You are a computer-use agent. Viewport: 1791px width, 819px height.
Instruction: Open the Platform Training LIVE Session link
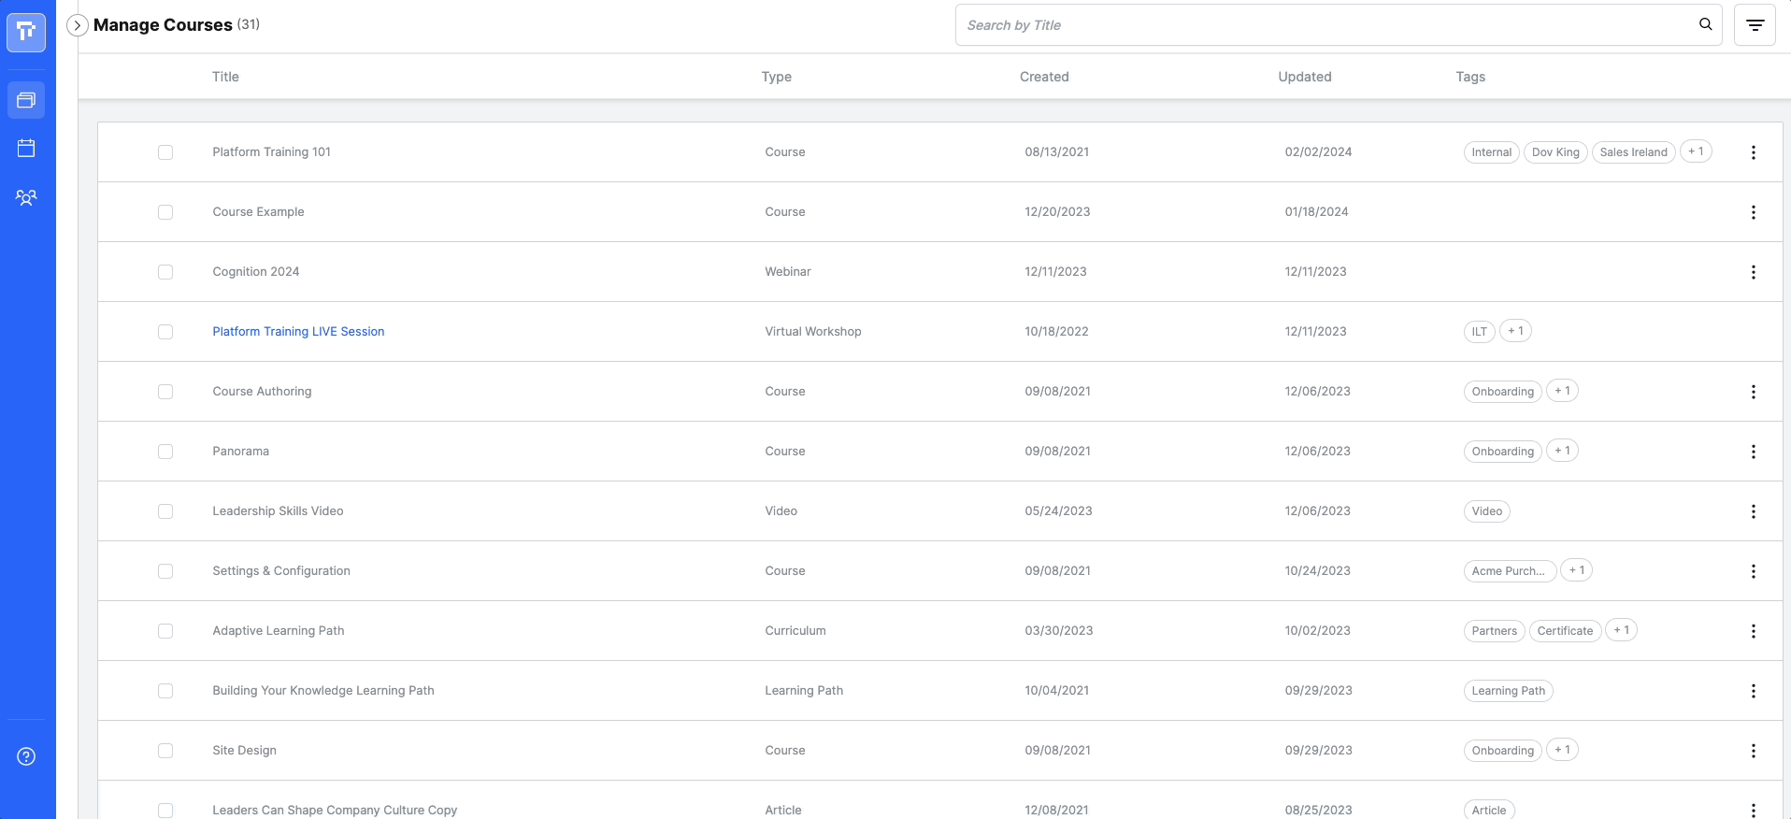coord(298,332)
